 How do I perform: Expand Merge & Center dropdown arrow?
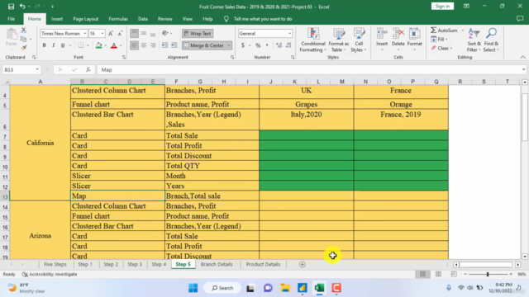pyautogui.click(x=229, y=45)
